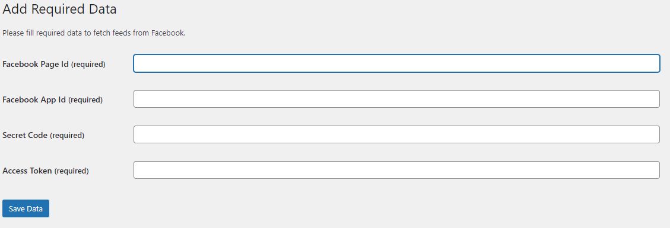This screenshot has width=670, height=228.
Task: Focus the Facebook Page Id input field
Action: point(396,63)
